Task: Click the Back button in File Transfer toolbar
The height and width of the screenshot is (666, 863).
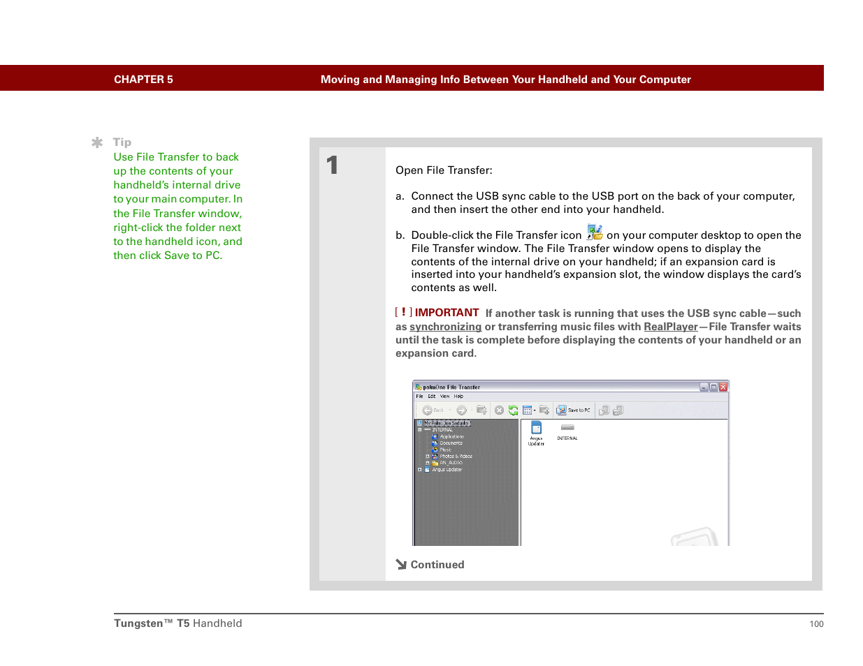Action: point(433,410)
